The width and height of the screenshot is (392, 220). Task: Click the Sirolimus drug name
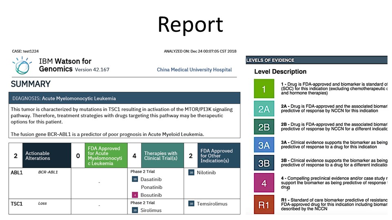pos(151,210)
